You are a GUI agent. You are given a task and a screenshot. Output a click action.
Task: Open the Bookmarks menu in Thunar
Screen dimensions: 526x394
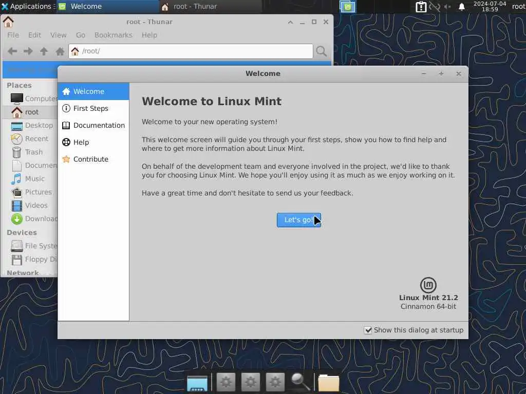[x=114, y=35]
